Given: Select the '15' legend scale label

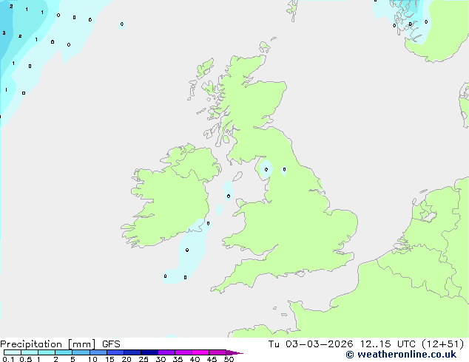Looking at the screenshot, I should point(109,359).
